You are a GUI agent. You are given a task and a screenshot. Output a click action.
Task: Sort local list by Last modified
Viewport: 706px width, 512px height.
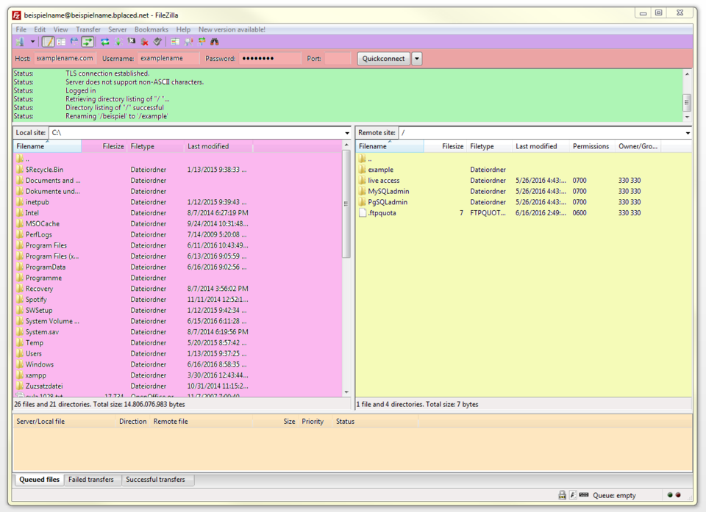tap(218, 146)
